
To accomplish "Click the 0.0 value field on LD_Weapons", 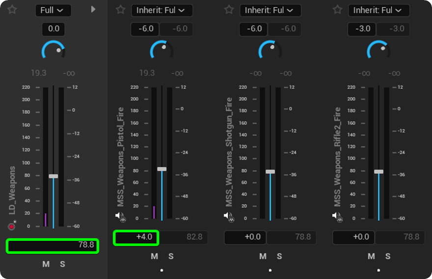I will point(54,29).
